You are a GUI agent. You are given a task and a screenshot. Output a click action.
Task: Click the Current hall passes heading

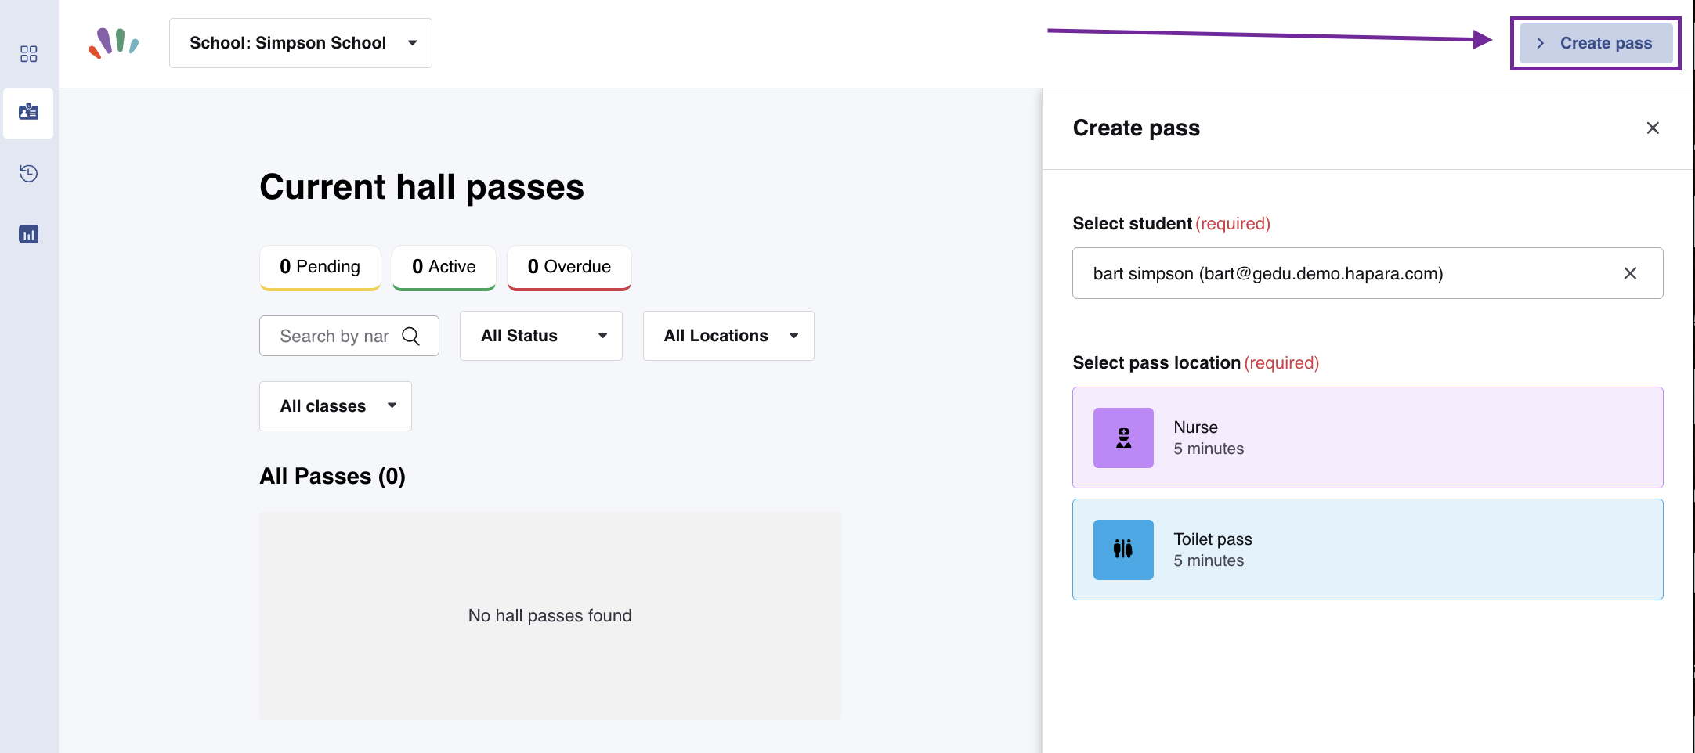coord(422,187)
